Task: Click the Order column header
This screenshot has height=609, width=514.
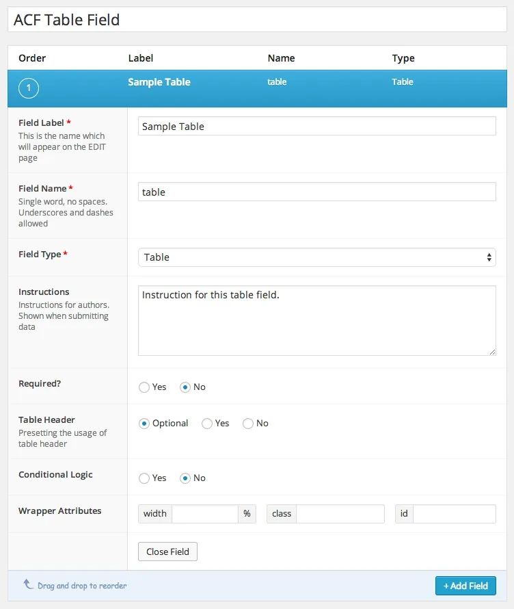Action: pos(32,58)
